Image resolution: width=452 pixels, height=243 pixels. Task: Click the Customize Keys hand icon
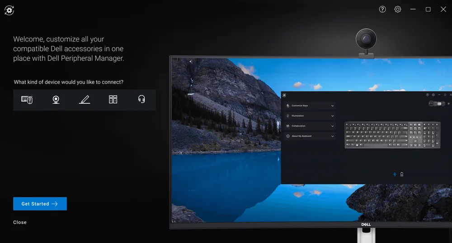point(287,105)
